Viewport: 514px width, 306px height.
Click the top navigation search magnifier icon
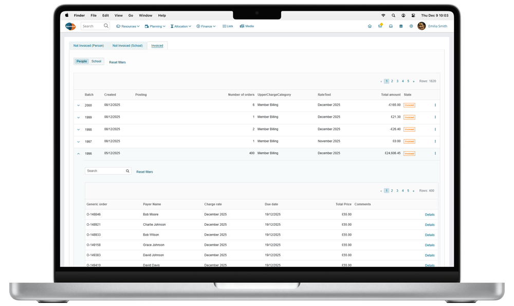[x=106, y=26]
